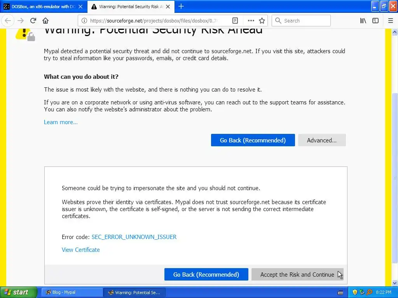The height and width of the screenshot is (298, 398).
Task: Open the hamburger application menu
Action: point(391,21)
